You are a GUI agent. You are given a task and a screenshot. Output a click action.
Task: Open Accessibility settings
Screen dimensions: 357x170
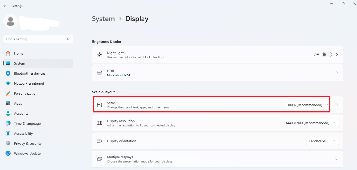click(38, 133)
